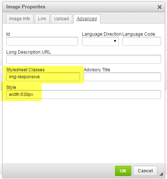Click the Advisory Title label
The width and height of the screenshot is (167, 179).
[x=97, y=70]
